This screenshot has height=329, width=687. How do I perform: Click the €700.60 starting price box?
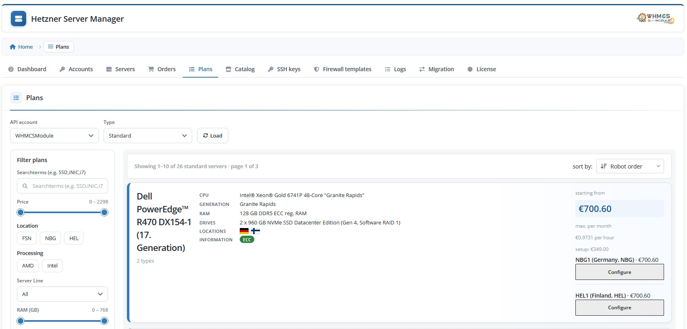620,209
